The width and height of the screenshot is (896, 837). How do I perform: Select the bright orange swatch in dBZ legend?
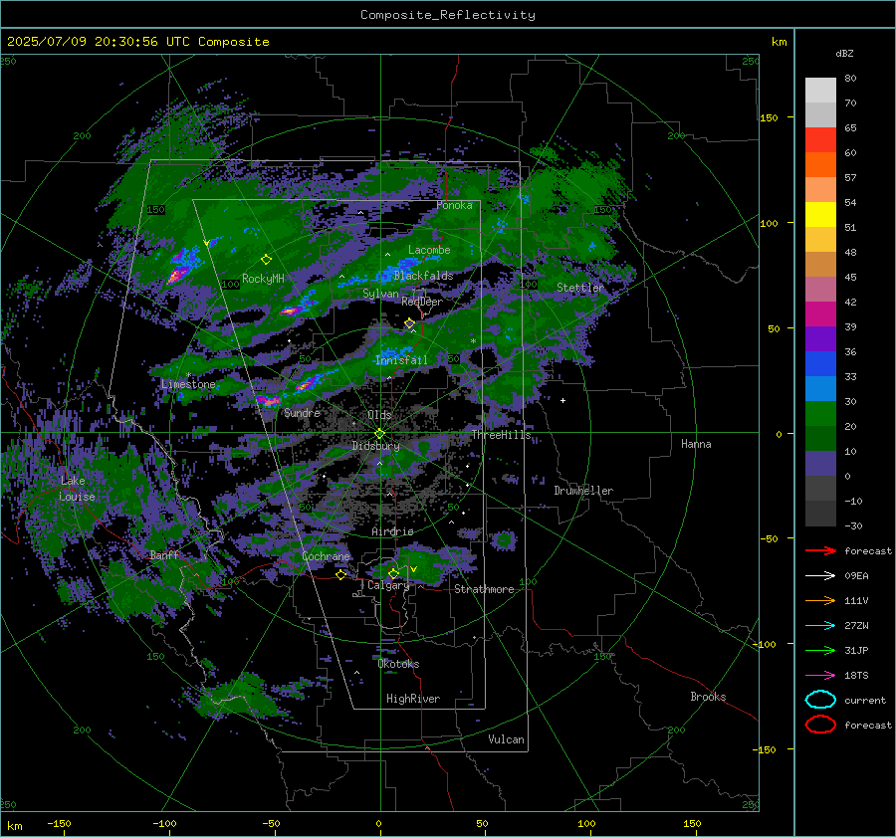click(x=820, y=164)
